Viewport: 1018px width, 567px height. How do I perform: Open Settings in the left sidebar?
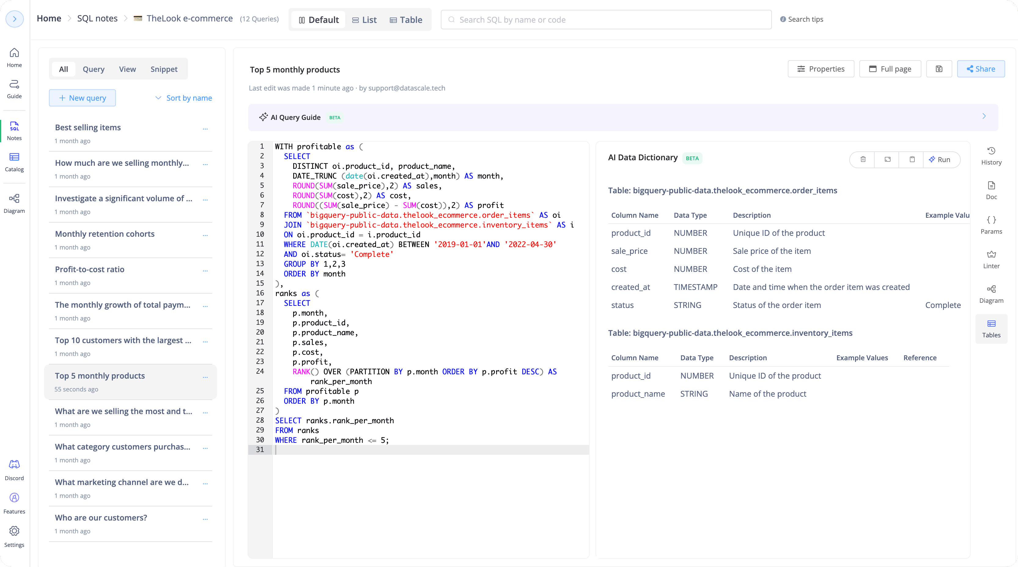click(14, 537)
